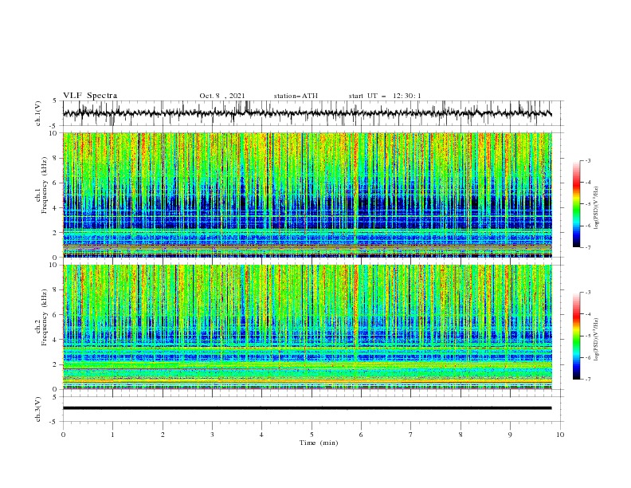Click the "Time (min)" axis label
Screen dimensions: 631x488
point(319,443)
